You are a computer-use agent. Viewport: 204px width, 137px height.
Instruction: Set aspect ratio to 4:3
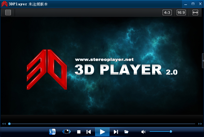tap(167, 13)
